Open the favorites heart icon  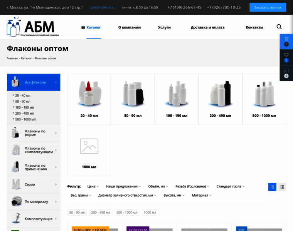click(x=286, y=55)
